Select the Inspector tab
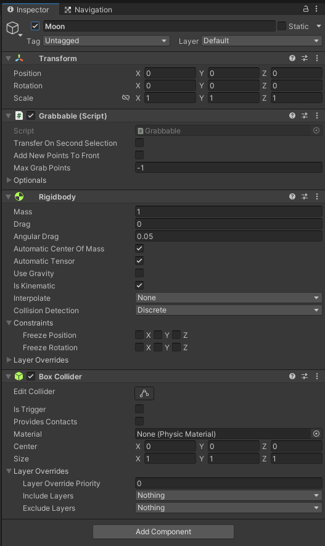325x546 pixels. click(30, 9)
